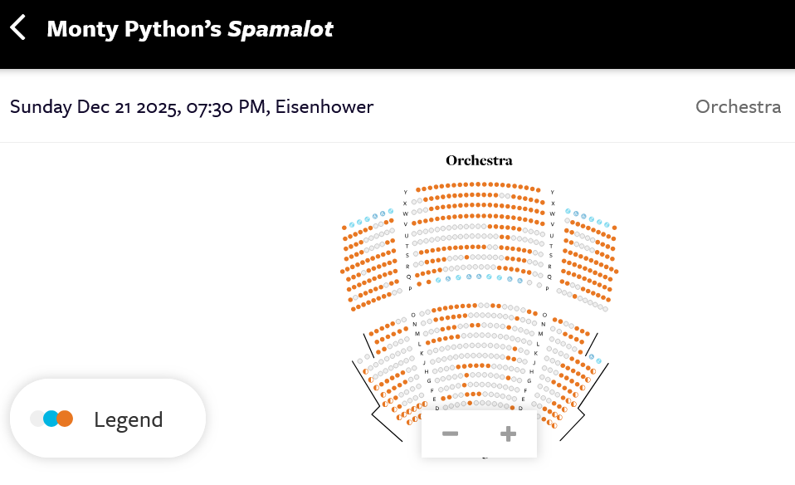
Task: Choose rightmost blue accessible seat by lower-right aisle
Action: 600,361
